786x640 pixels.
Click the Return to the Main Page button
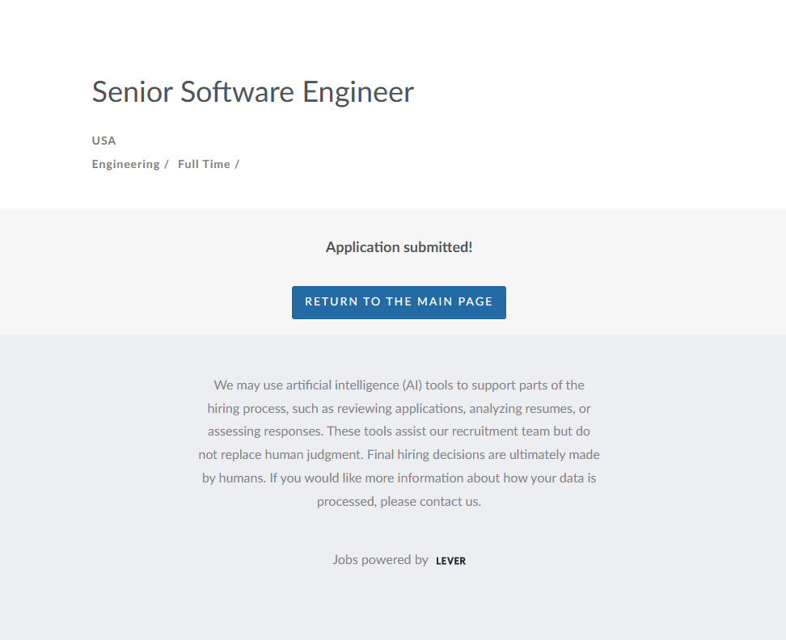[399, 302]
